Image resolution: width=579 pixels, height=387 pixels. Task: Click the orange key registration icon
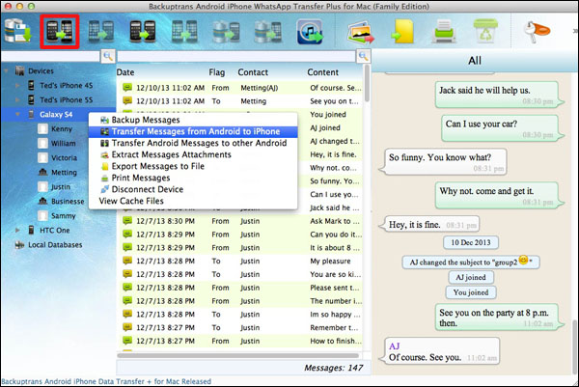[537, 31]
